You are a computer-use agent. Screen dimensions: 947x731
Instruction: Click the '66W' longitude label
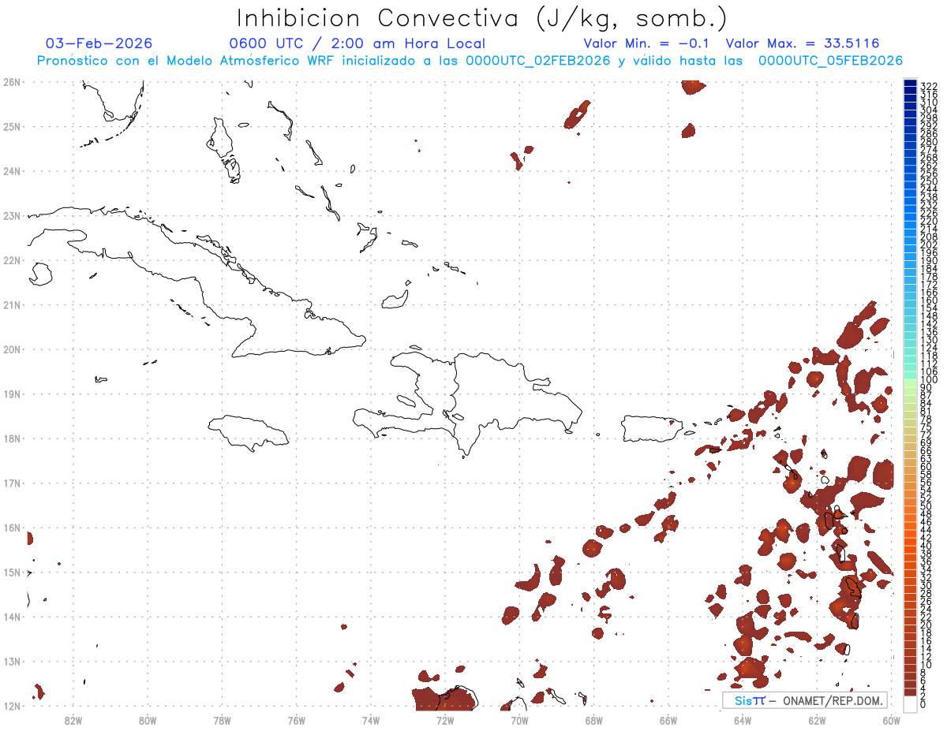(x=668, y=719)
